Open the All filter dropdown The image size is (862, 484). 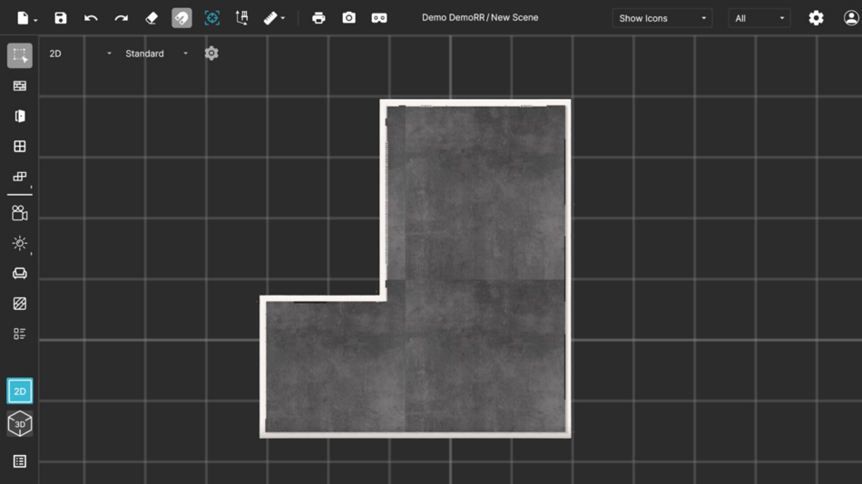tap(759, 18)
